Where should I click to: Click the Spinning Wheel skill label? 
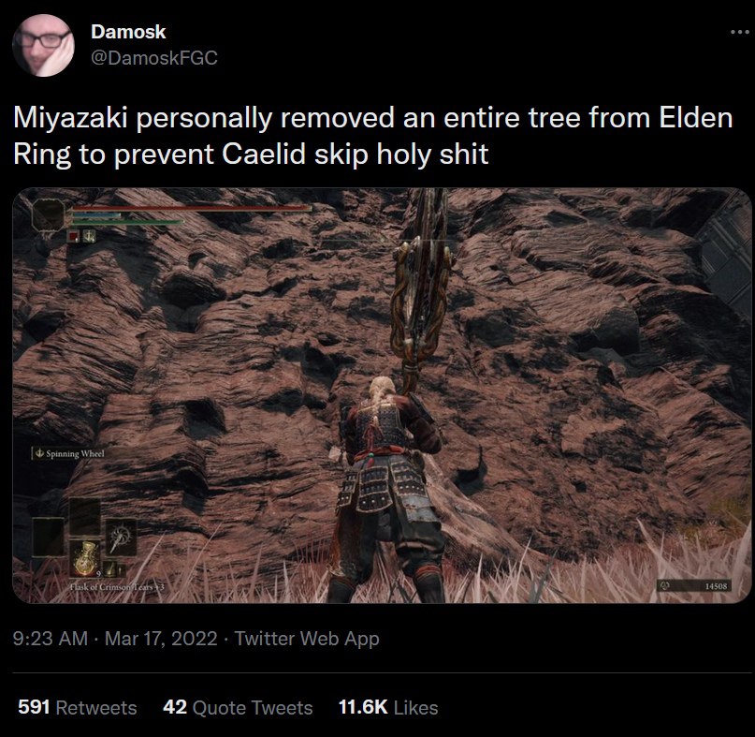coord(69,453)
